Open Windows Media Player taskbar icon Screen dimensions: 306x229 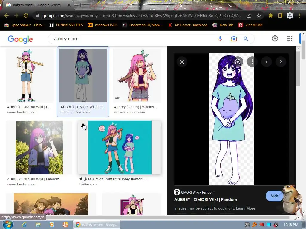(51, 225)
